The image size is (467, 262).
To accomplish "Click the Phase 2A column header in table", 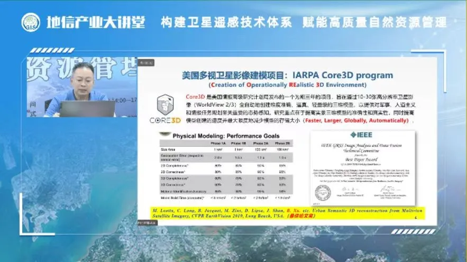I will coord(260,143).
